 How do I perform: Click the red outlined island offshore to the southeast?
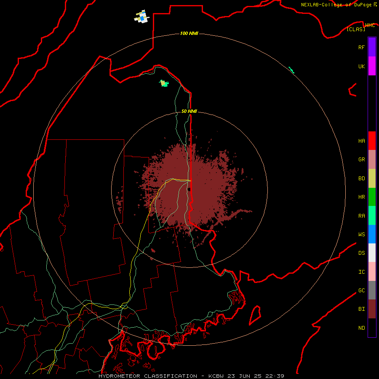pyautogui.click(x=255, y=315)
